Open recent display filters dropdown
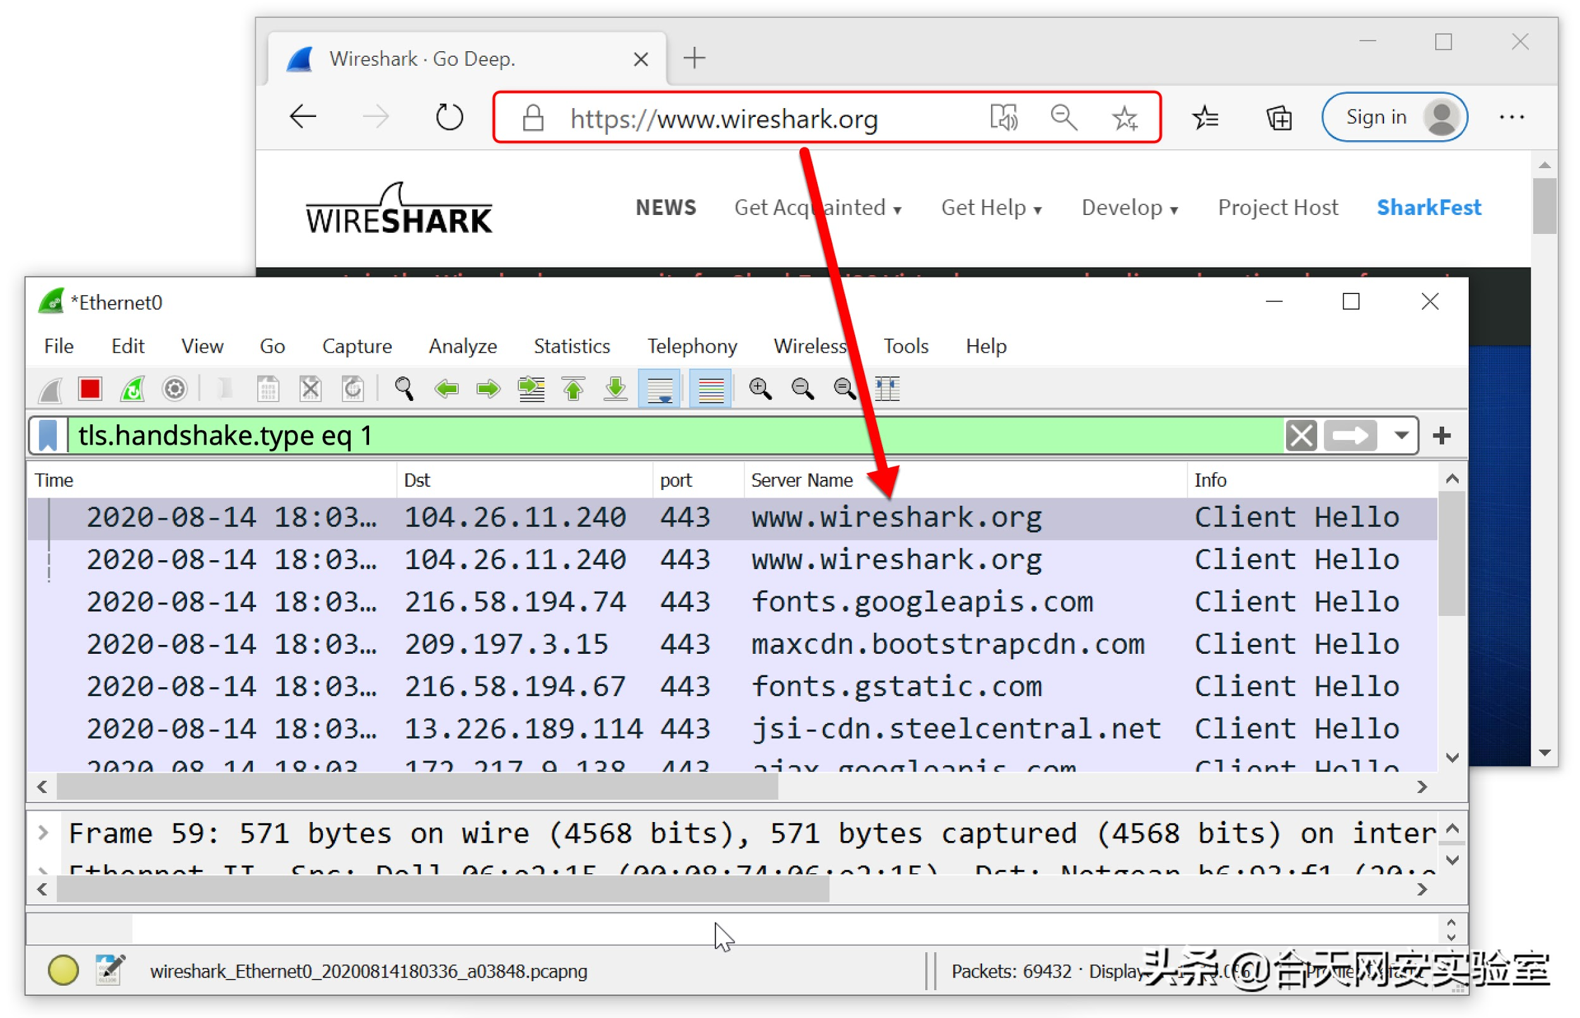Viewport: 1580px width, 1018px height. pyautogui.click(x=1401, y=436)
